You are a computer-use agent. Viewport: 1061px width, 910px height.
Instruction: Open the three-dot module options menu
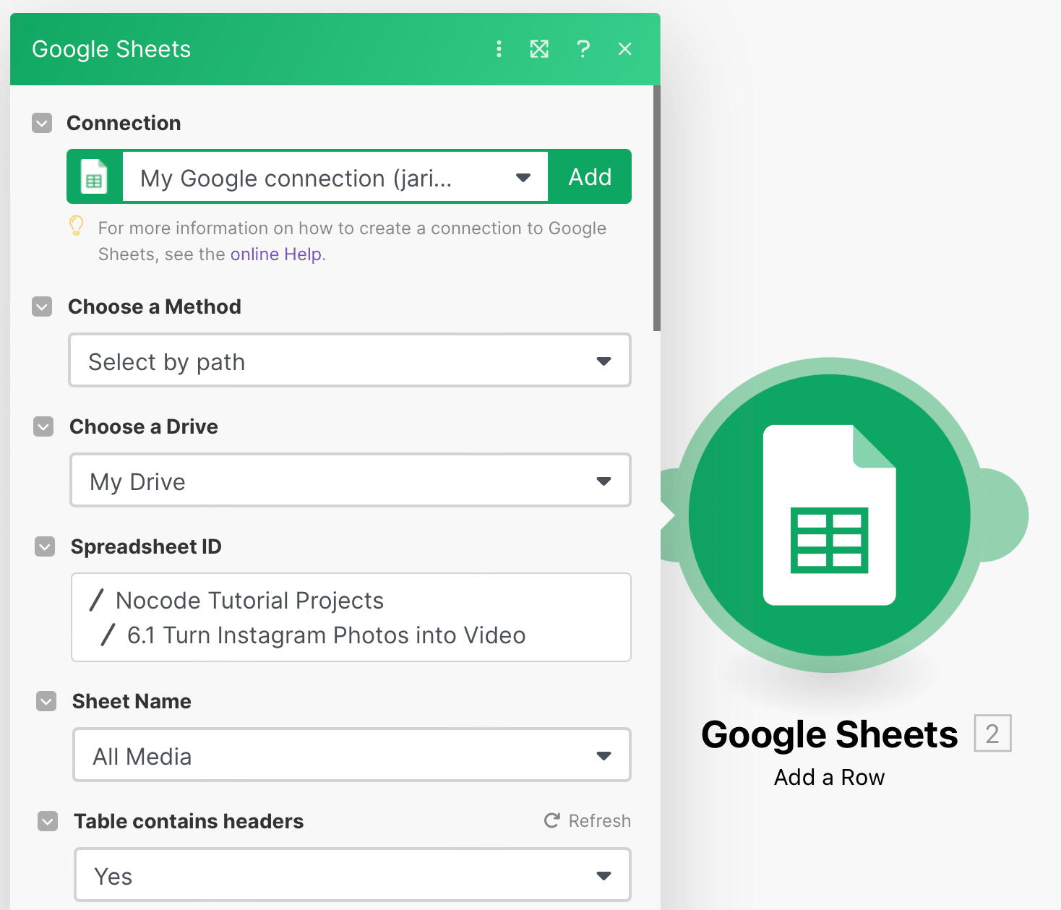[x=499, y=49]
